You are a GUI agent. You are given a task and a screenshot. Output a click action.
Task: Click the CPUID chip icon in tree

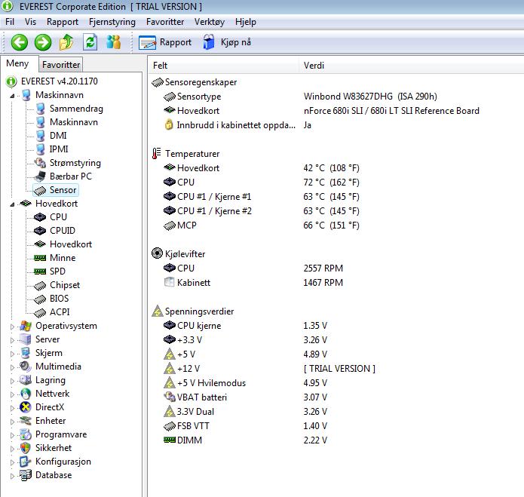pos(40,231)
